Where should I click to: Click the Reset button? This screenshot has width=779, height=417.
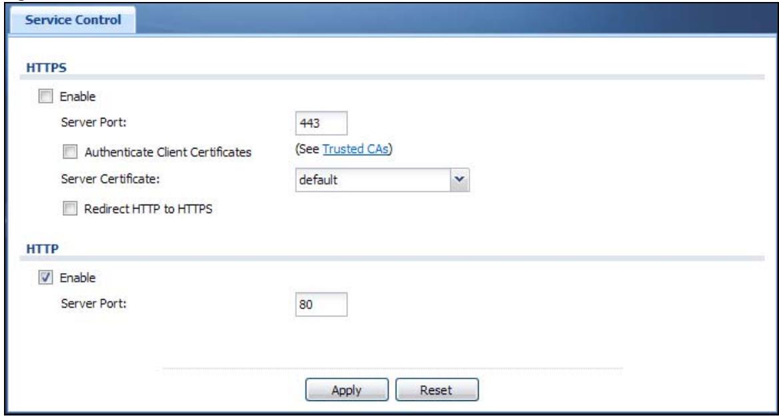(436, 390)
